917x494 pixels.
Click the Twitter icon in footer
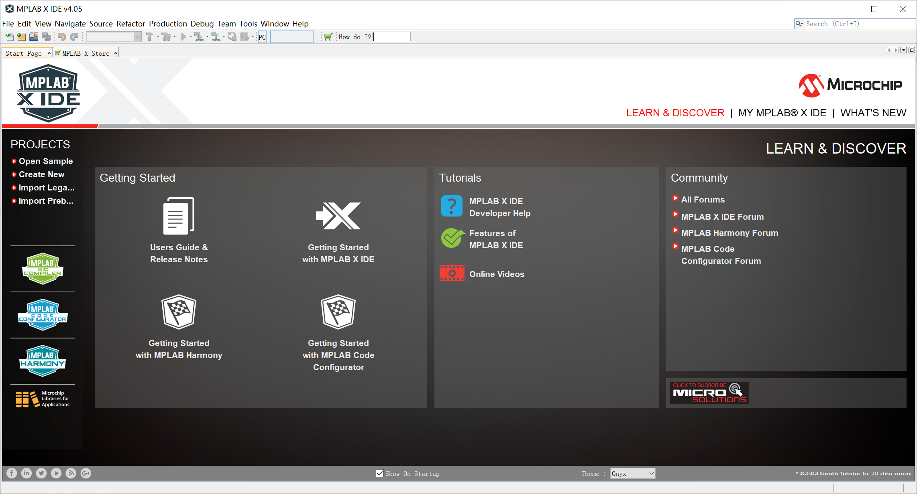(41, 474)
